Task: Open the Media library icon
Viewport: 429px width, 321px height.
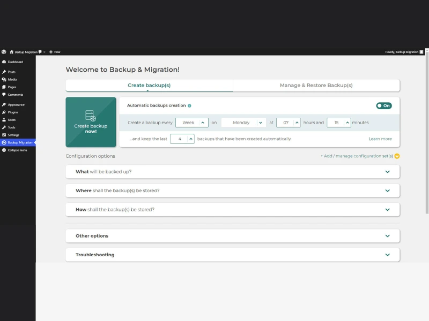Action: [x=4, y=80]
